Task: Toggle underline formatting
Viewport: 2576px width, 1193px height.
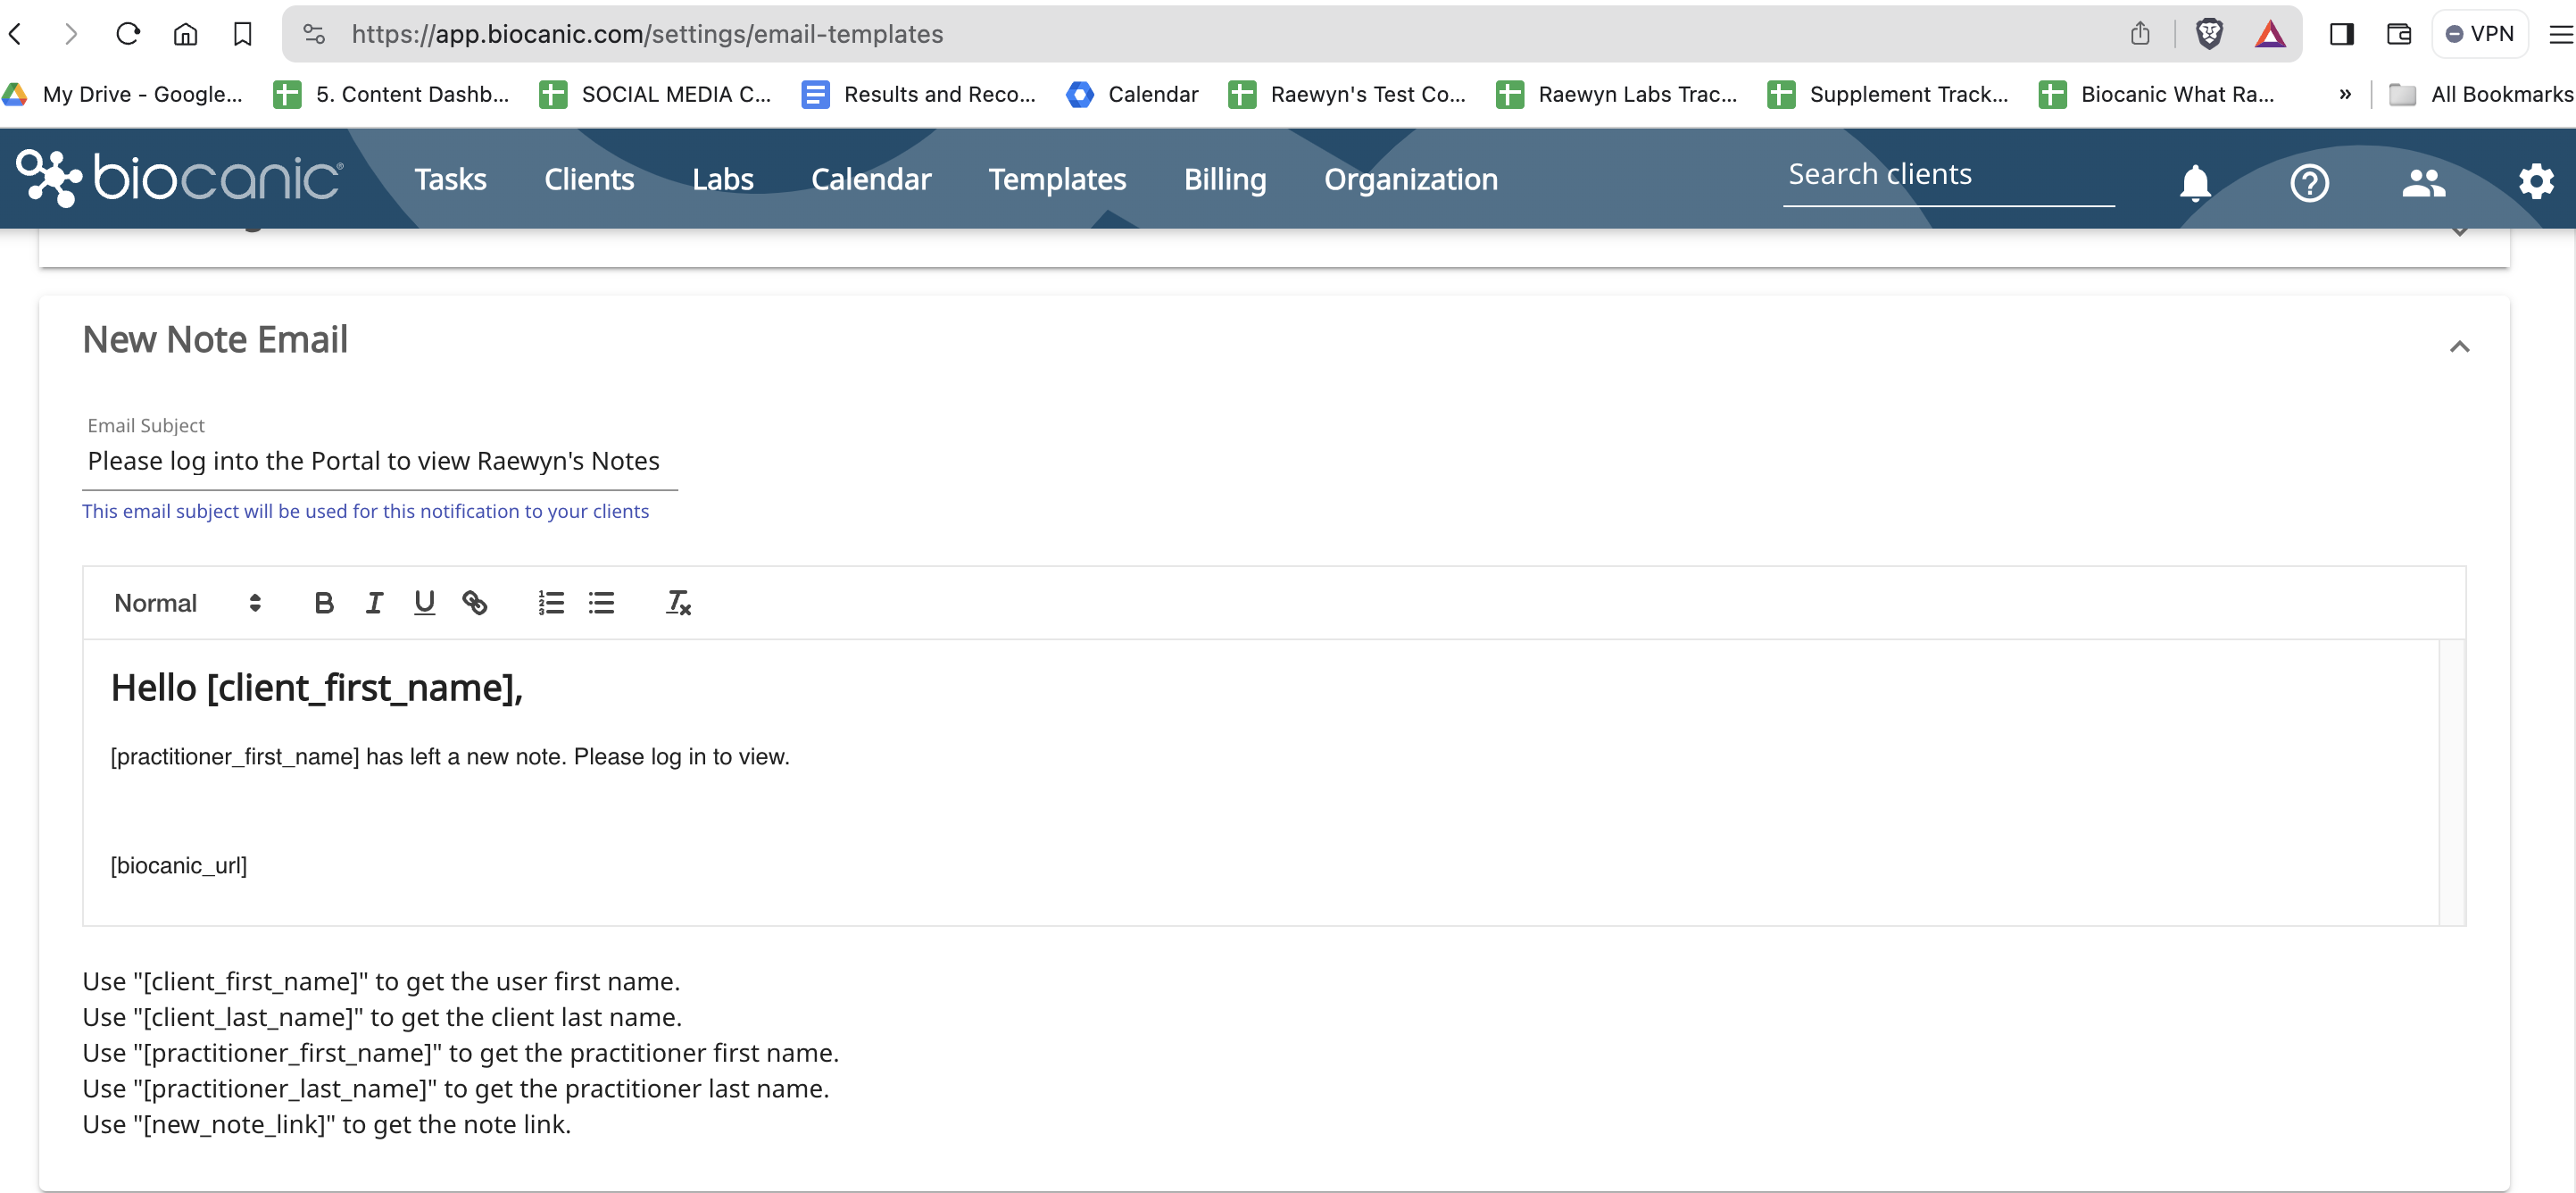Action: tap(424, 603)
